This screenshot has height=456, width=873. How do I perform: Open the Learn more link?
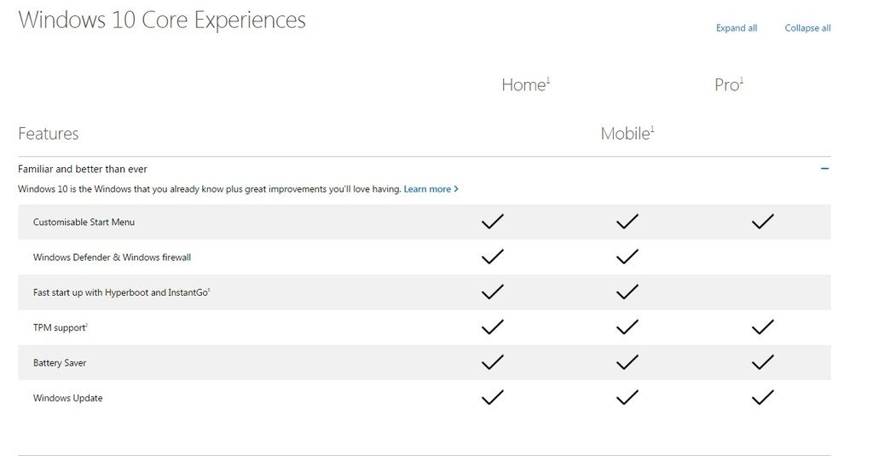[427, 188]
